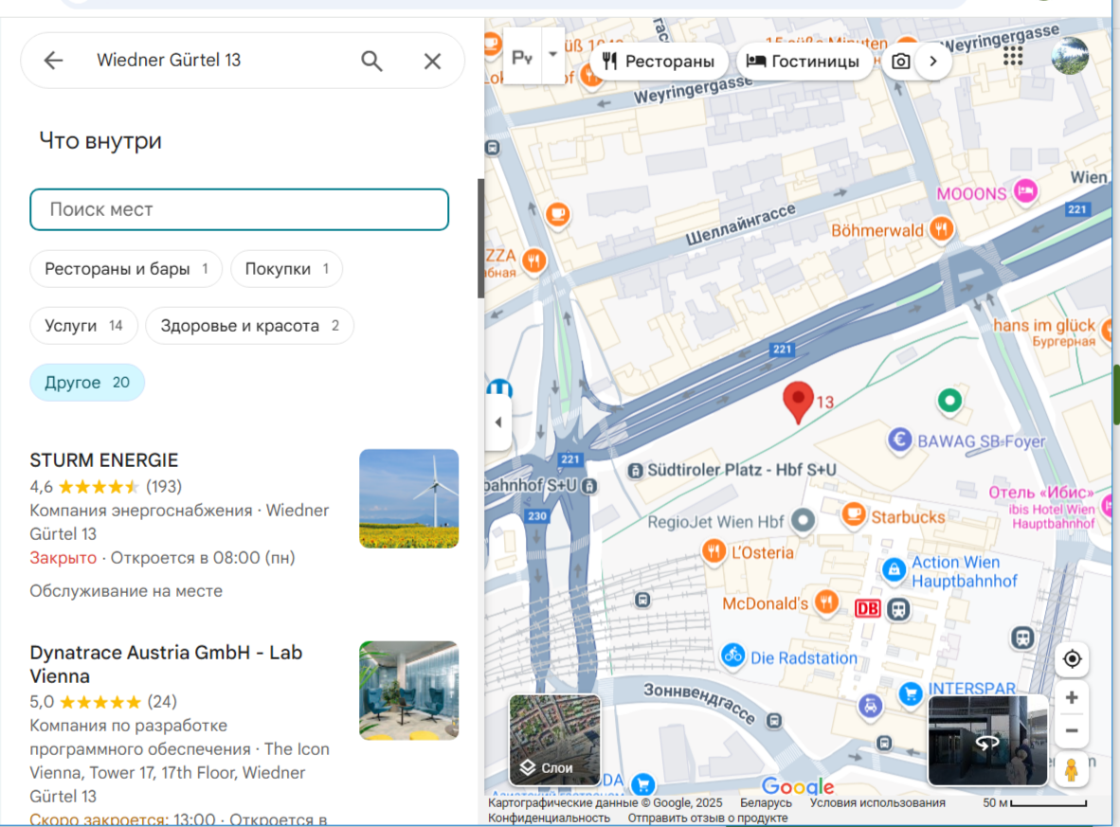
Task: Open Конфиденциальность link
Action: coord(549,818)
